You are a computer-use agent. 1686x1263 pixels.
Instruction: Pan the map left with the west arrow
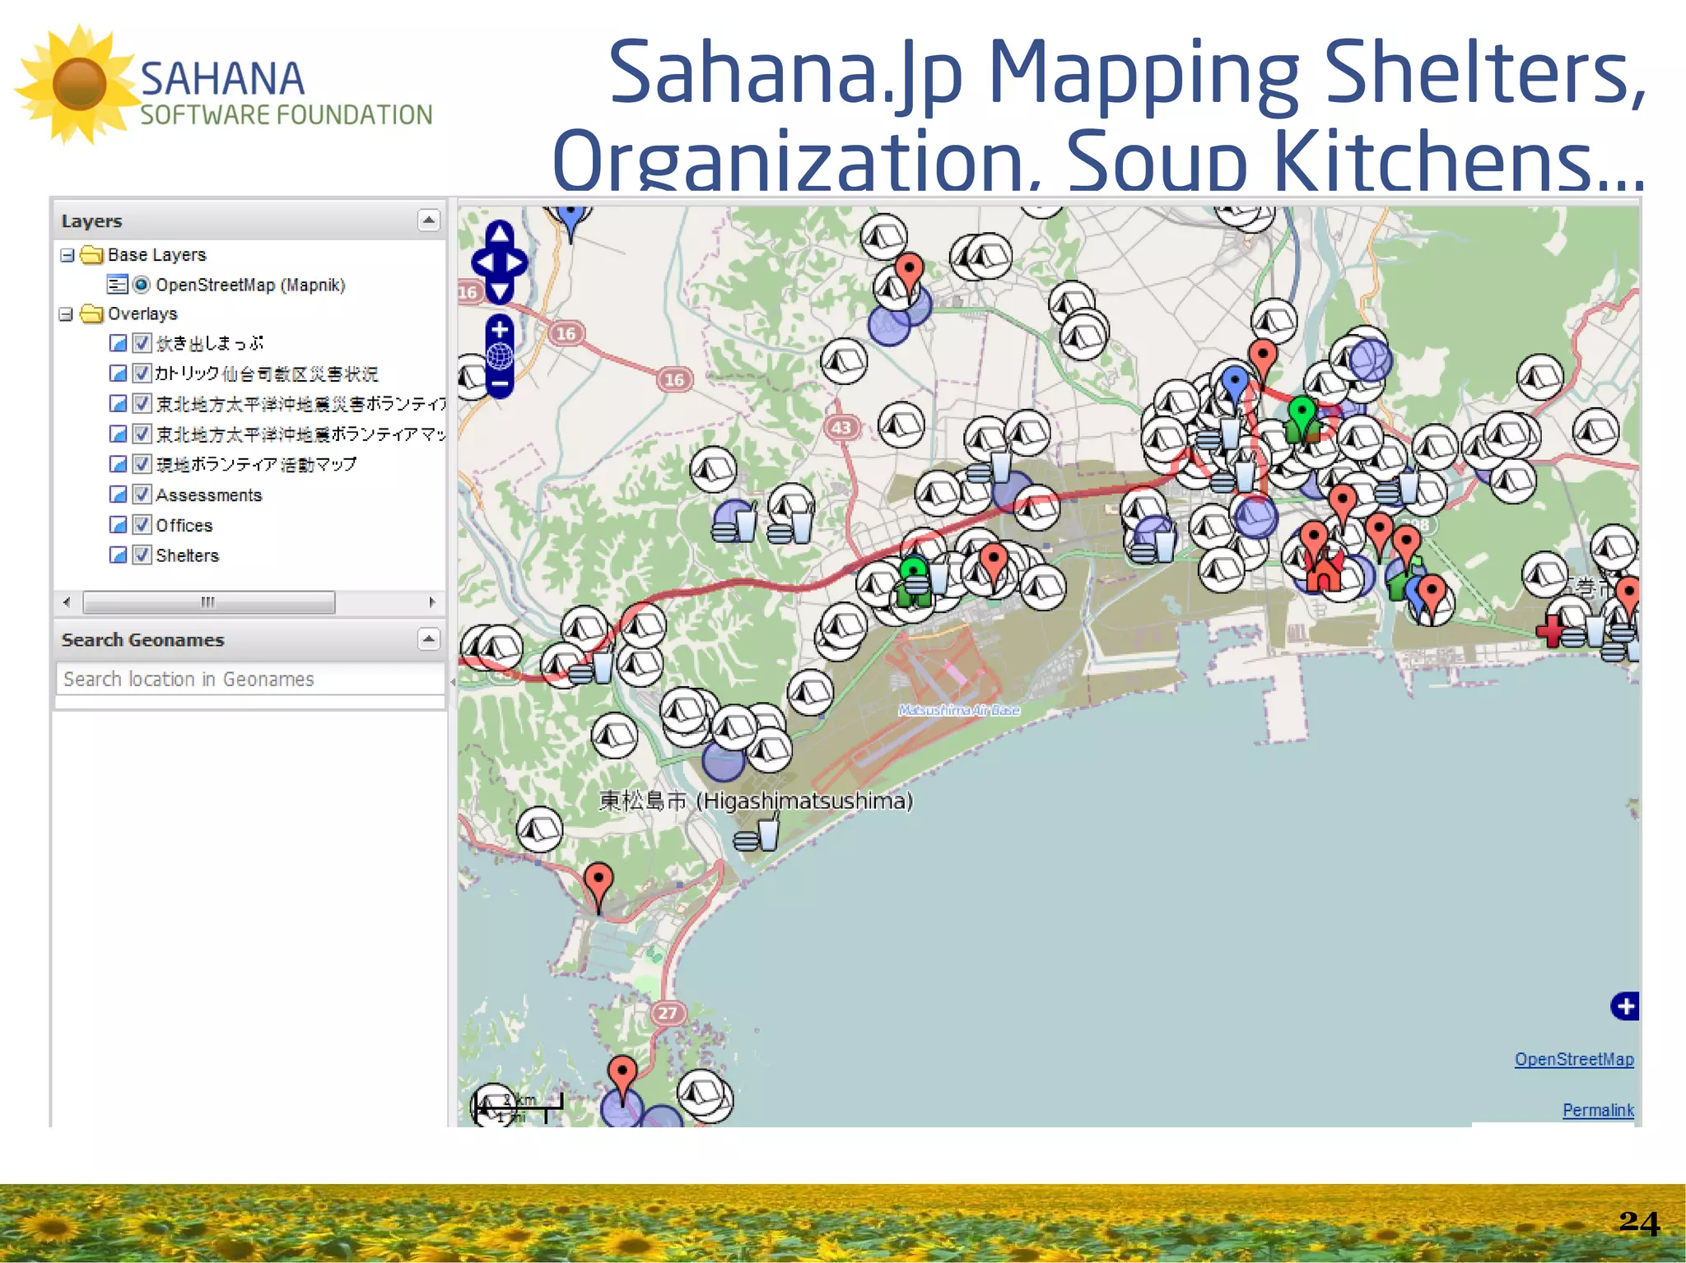tap(484, 262)
